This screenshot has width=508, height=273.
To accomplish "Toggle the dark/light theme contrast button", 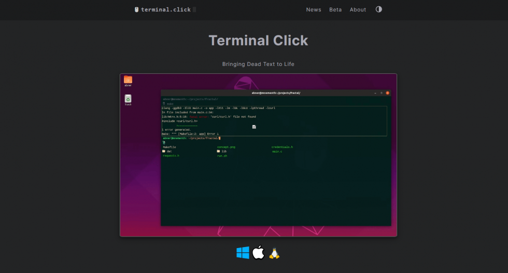I will coord(378,9).
